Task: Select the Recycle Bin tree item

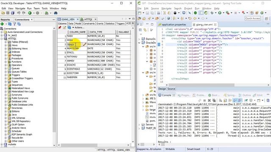Action: pos(17,138)
